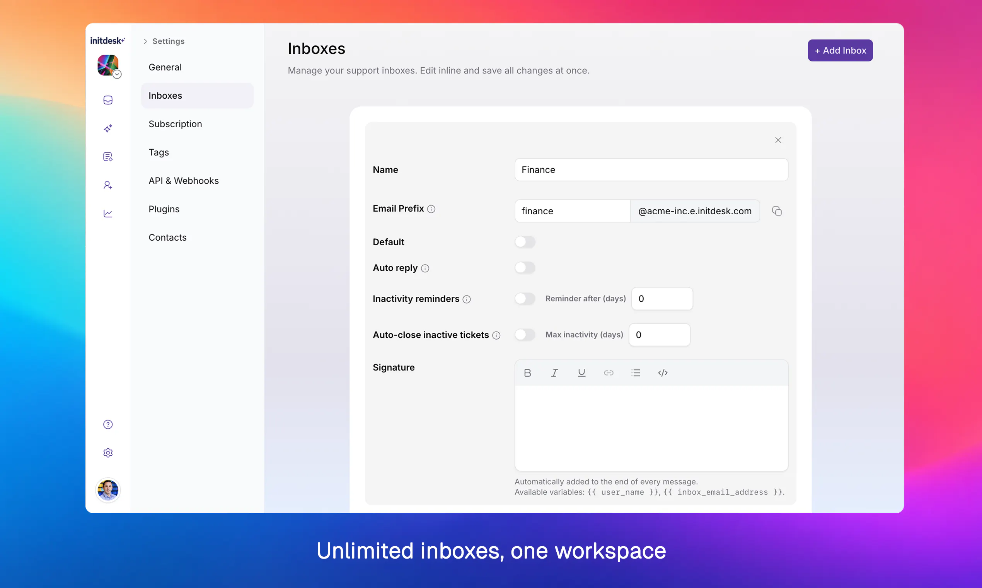Apply underline in signature editor
Image resolution: width=982 pixels, height=588 pixels.
click(581, 373)
